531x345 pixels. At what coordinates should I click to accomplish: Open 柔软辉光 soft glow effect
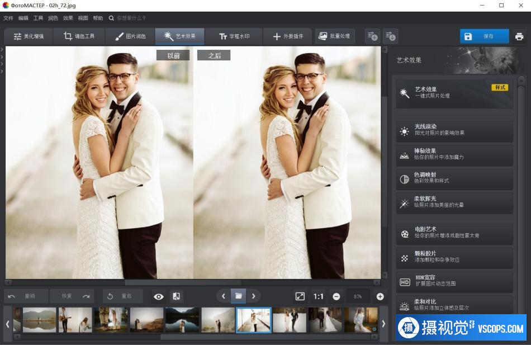(454, 203)
